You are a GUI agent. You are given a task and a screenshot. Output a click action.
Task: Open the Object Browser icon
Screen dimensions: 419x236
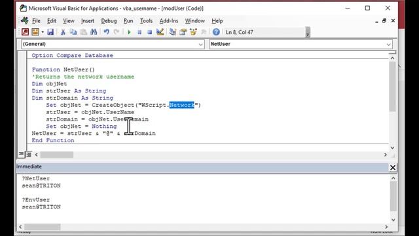[x=193, y=32]
